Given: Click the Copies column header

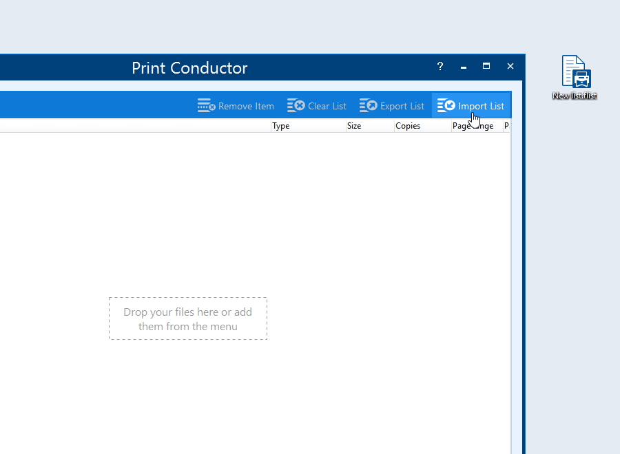Looking at the screenshot, I should (422, 127).
